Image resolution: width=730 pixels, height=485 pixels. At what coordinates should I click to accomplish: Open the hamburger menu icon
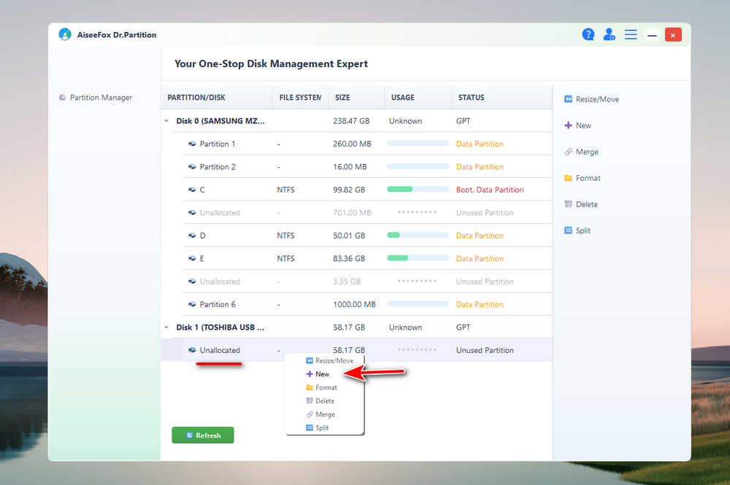coord(631,34)
